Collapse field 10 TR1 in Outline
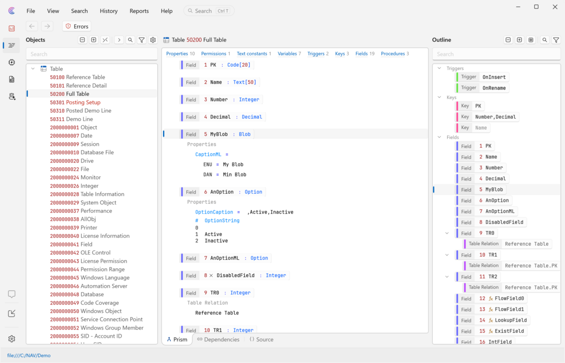Screen dimensions: 565x363 447,255
